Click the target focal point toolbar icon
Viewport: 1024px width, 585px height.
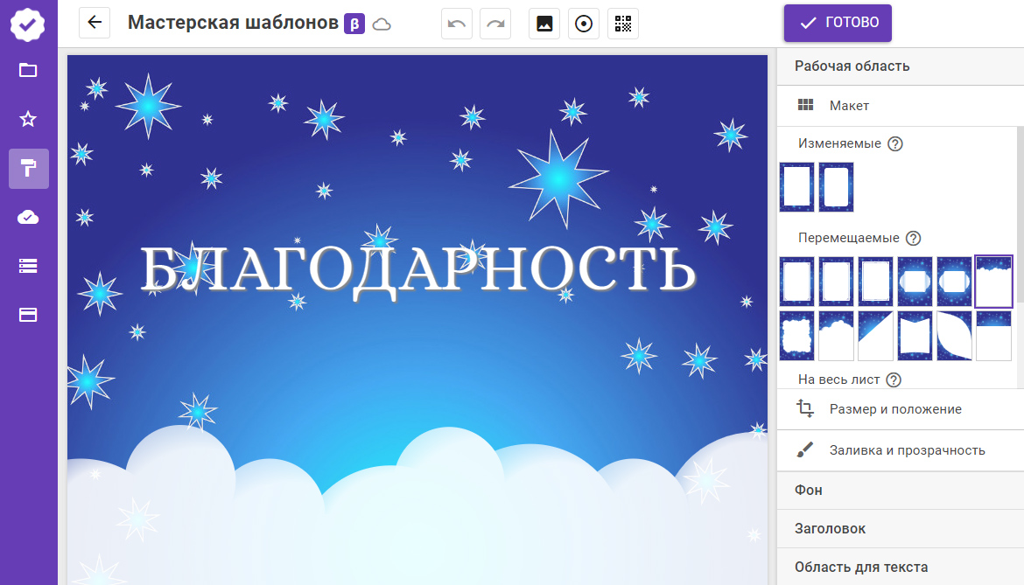tap(583, 23)
